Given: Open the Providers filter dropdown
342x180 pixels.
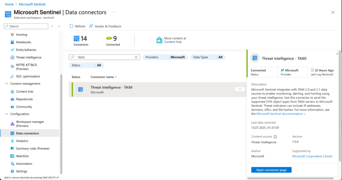Looking at the screenshot, I should (x=165, y=57).
